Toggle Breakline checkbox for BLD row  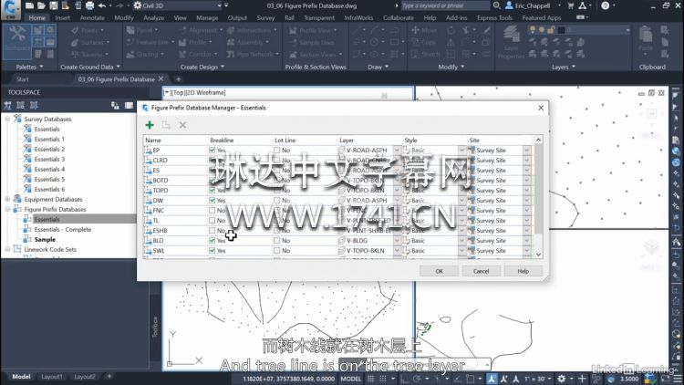[212, 241]
